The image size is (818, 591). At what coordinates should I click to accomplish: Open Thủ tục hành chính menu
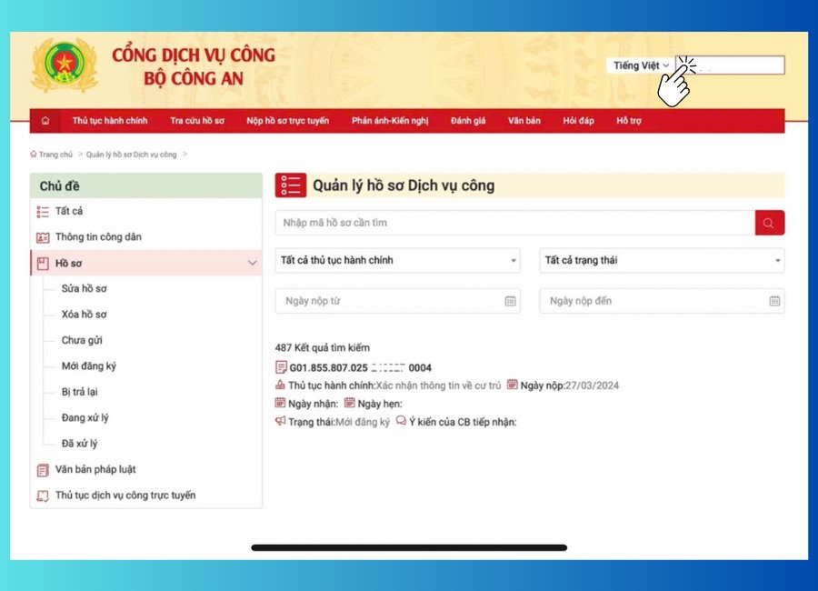(x=110, y=121)
